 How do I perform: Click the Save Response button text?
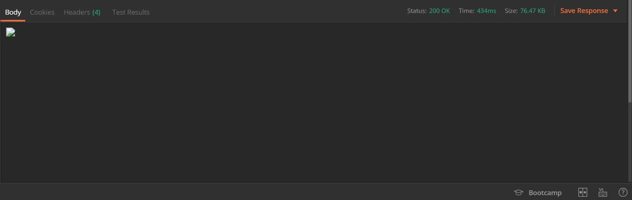click(584, 10)
